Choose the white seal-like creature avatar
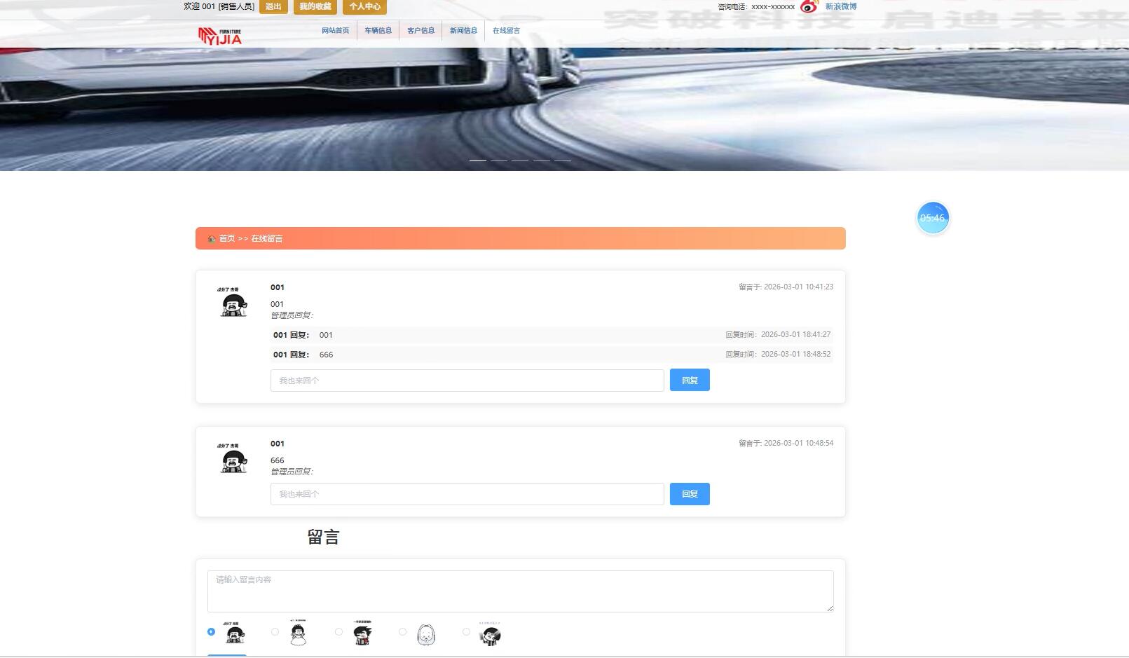 pyautogui.click(x=426, y=634)
